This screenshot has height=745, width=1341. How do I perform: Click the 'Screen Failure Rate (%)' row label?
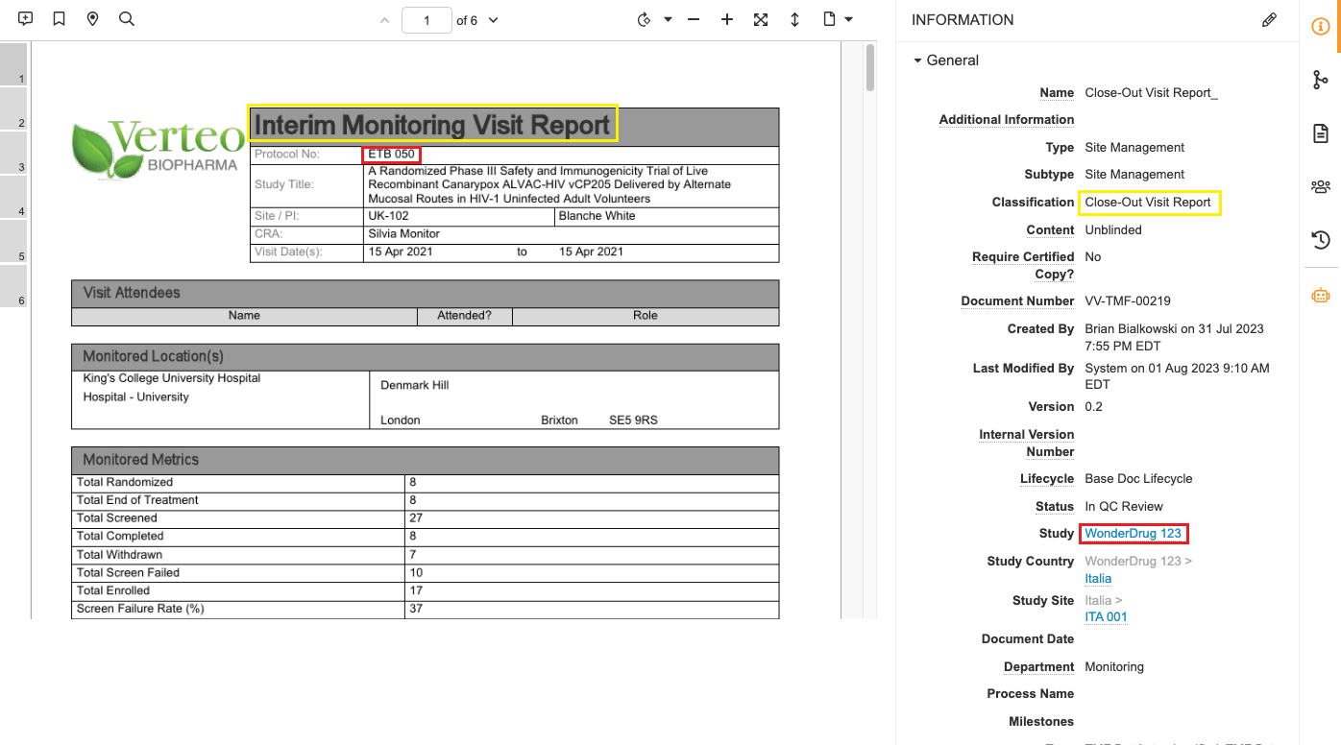pyautogui.click(x=140, y=609)
